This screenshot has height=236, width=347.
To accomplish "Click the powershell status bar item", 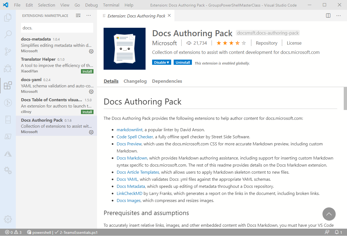I will [39, 232].
